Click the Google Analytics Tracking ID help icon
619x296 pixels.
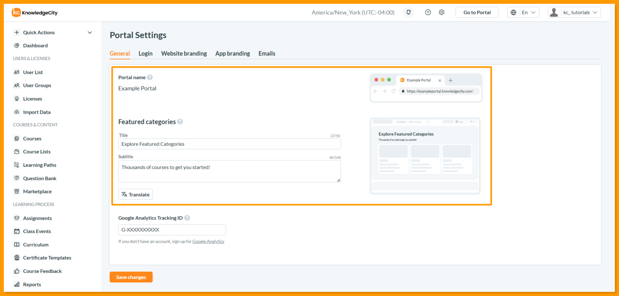pos(187,218)
